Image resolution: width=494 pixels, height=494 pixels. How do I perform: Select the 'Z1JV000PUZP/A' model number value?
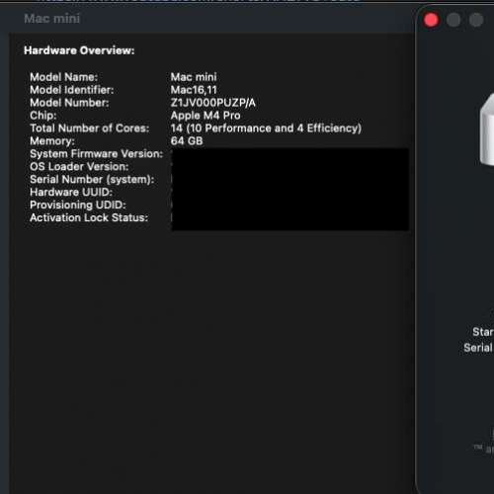pos(212,103)
